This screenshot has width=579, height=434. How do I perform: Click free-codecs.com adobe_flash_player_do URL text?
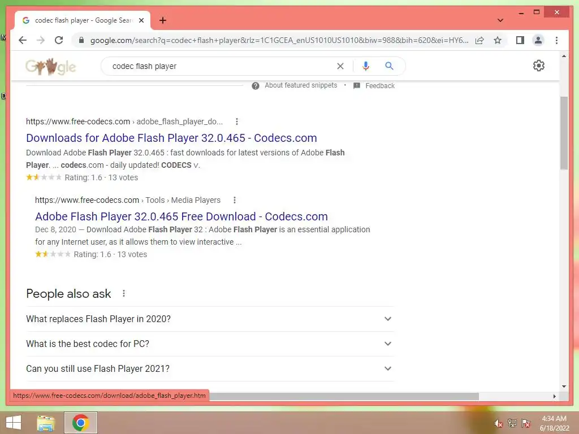point(124,121)
